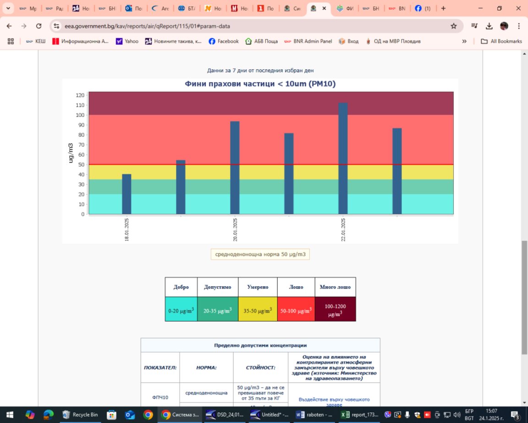Open the Chrome three-dot menu
528x423 pixels.
[x=518, y=26]
